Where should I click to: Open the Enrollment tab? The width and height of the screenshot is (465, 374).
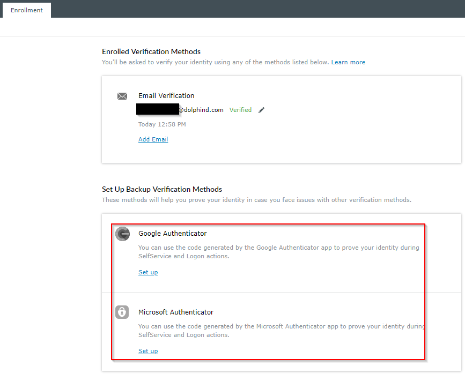[x=27, y=10]
